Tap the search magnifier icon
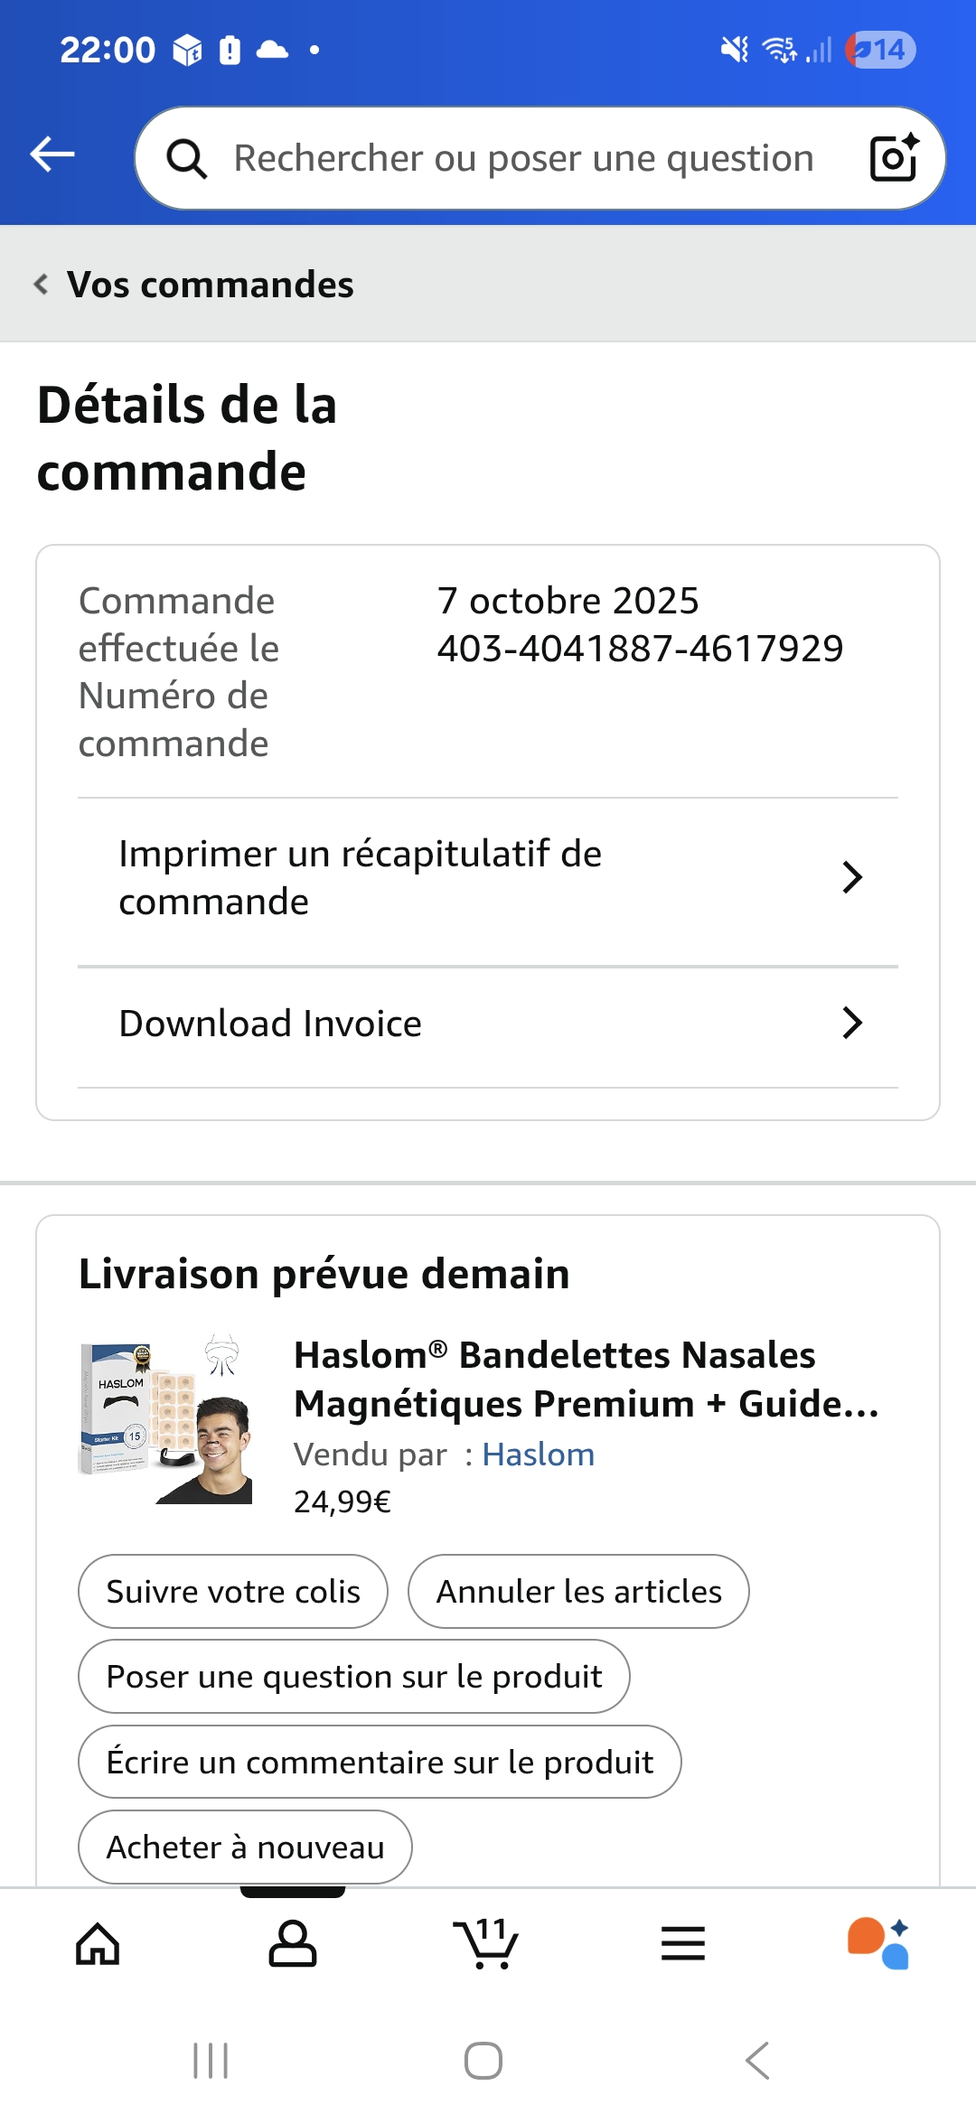The image size is (976, 2114). click(187, 159)
